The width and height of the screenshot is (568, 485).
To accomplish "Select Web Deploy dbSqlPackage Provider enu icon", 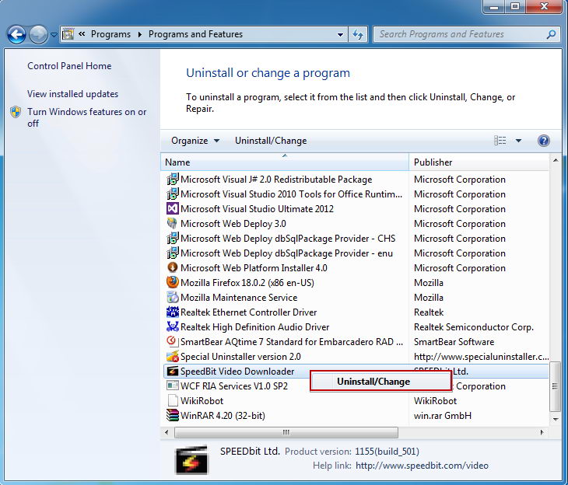I will click(x=173, y=253).
